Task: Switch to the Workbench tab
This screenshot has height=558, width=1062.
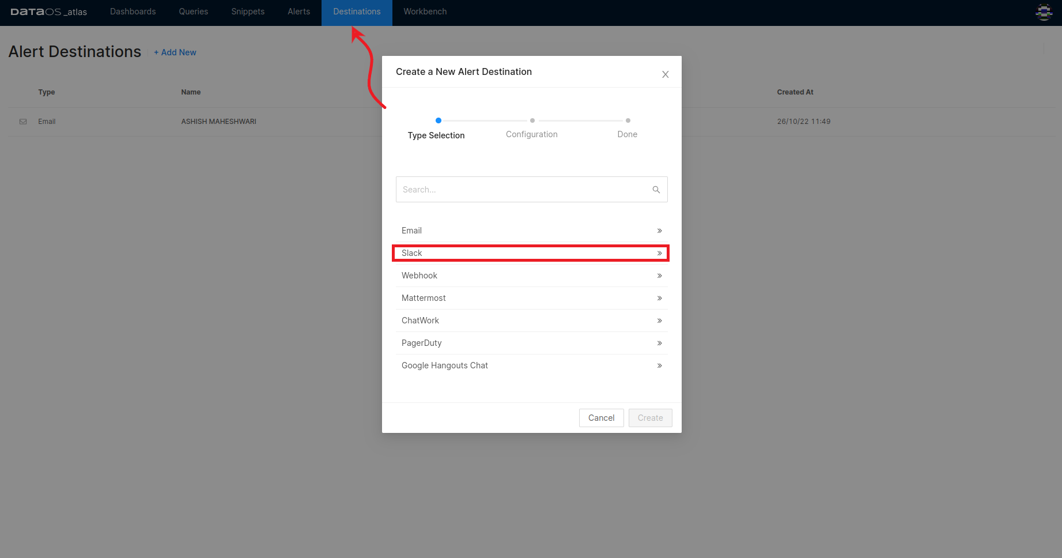Action: [425, 12]
